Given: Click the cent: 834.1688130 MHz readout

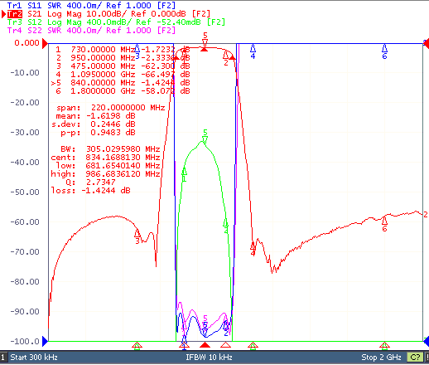Looking at the screenshot, I should [105, 158].
